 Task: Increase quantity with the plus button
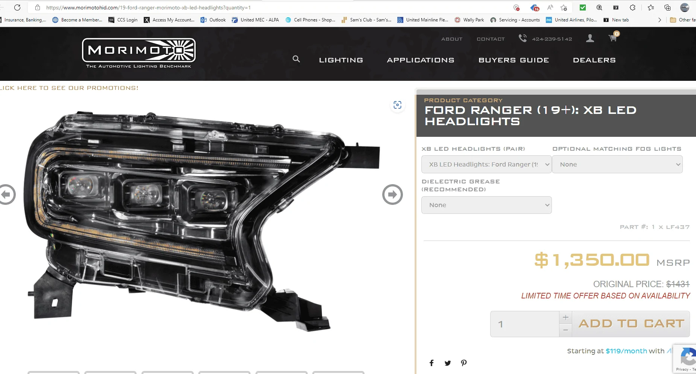tap(565, 318)
